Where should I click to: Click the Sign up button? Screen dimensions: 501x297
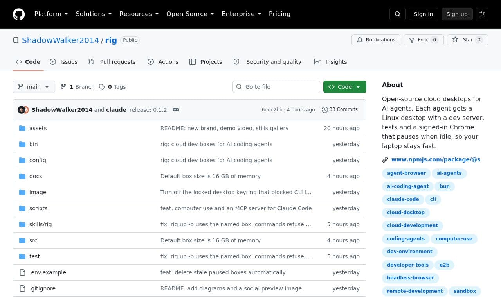(x=457, y=14)
